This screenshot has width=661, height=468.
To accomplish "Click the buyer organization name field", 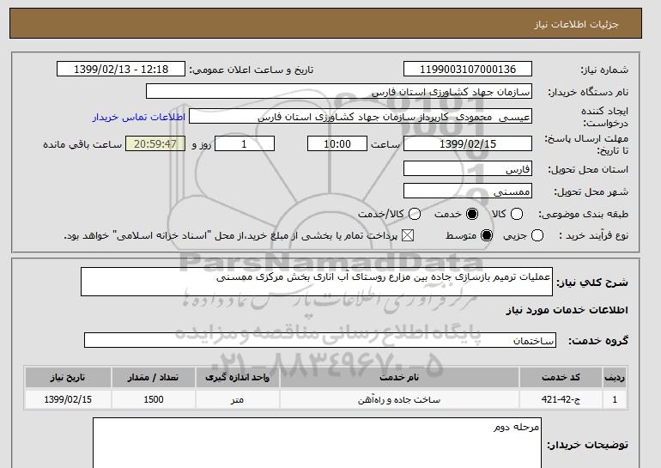I will point(339,92).
